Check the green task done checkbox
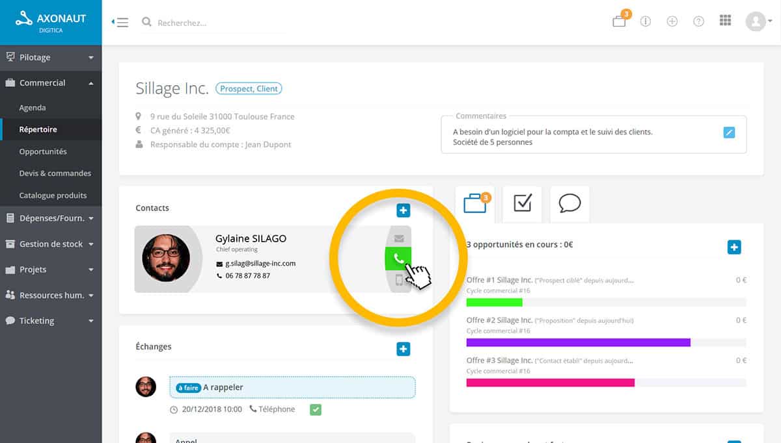The height and width of the screenshot is (443, 781). [315, 409]
